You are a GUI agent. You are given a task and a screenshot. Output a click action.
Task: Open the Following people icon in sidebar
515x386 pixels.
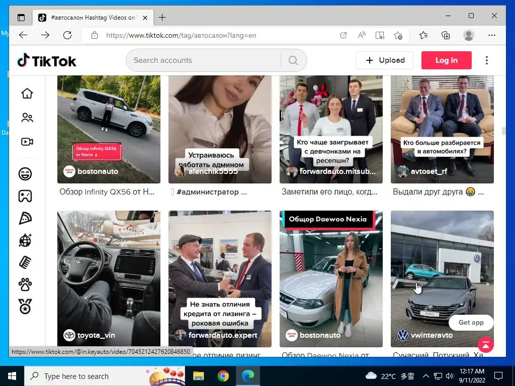(x=27, y=118)
